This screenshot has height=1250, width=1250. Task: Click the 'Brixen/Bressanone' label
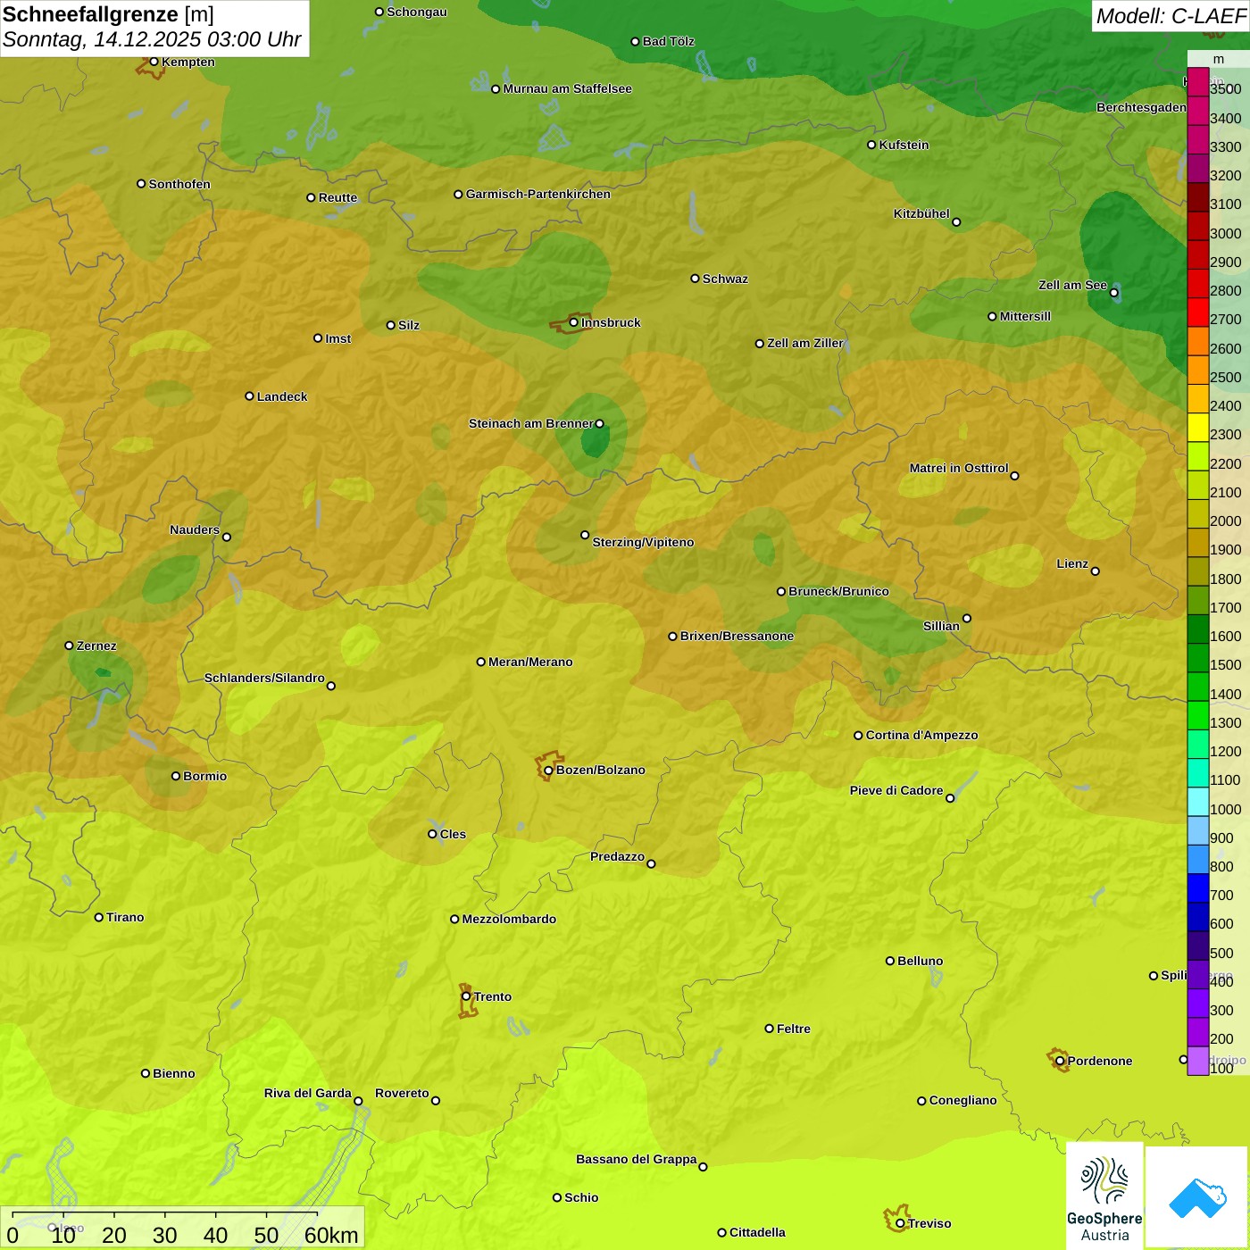[x=737, y=636]
